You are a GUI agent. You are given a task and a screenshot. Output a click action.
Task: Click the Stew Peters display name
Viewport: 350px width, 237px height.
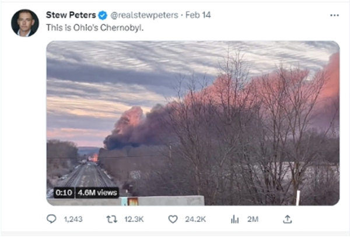pos(70,15)
